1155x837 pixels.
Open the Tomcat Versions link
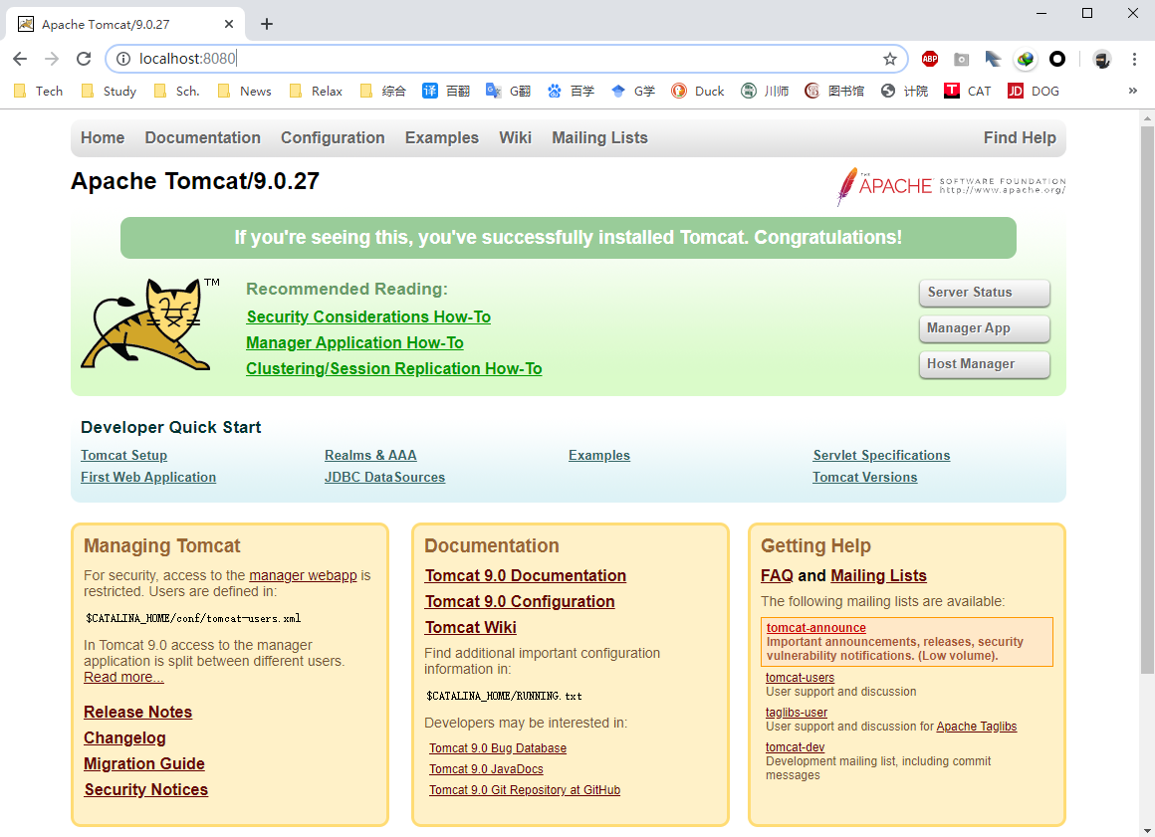point(865,477)
